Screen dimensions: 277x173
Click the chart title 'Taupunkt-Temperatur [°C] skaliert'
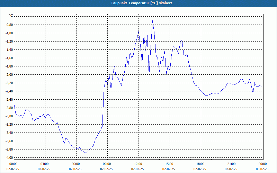pyautogui.click(x=142, y=3)
